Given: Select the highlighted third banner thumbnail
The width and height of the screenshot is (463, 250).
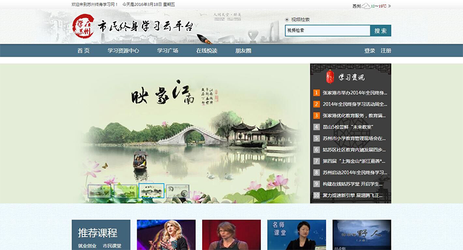Looking at the screenshot, I should (x=151, y=191).
